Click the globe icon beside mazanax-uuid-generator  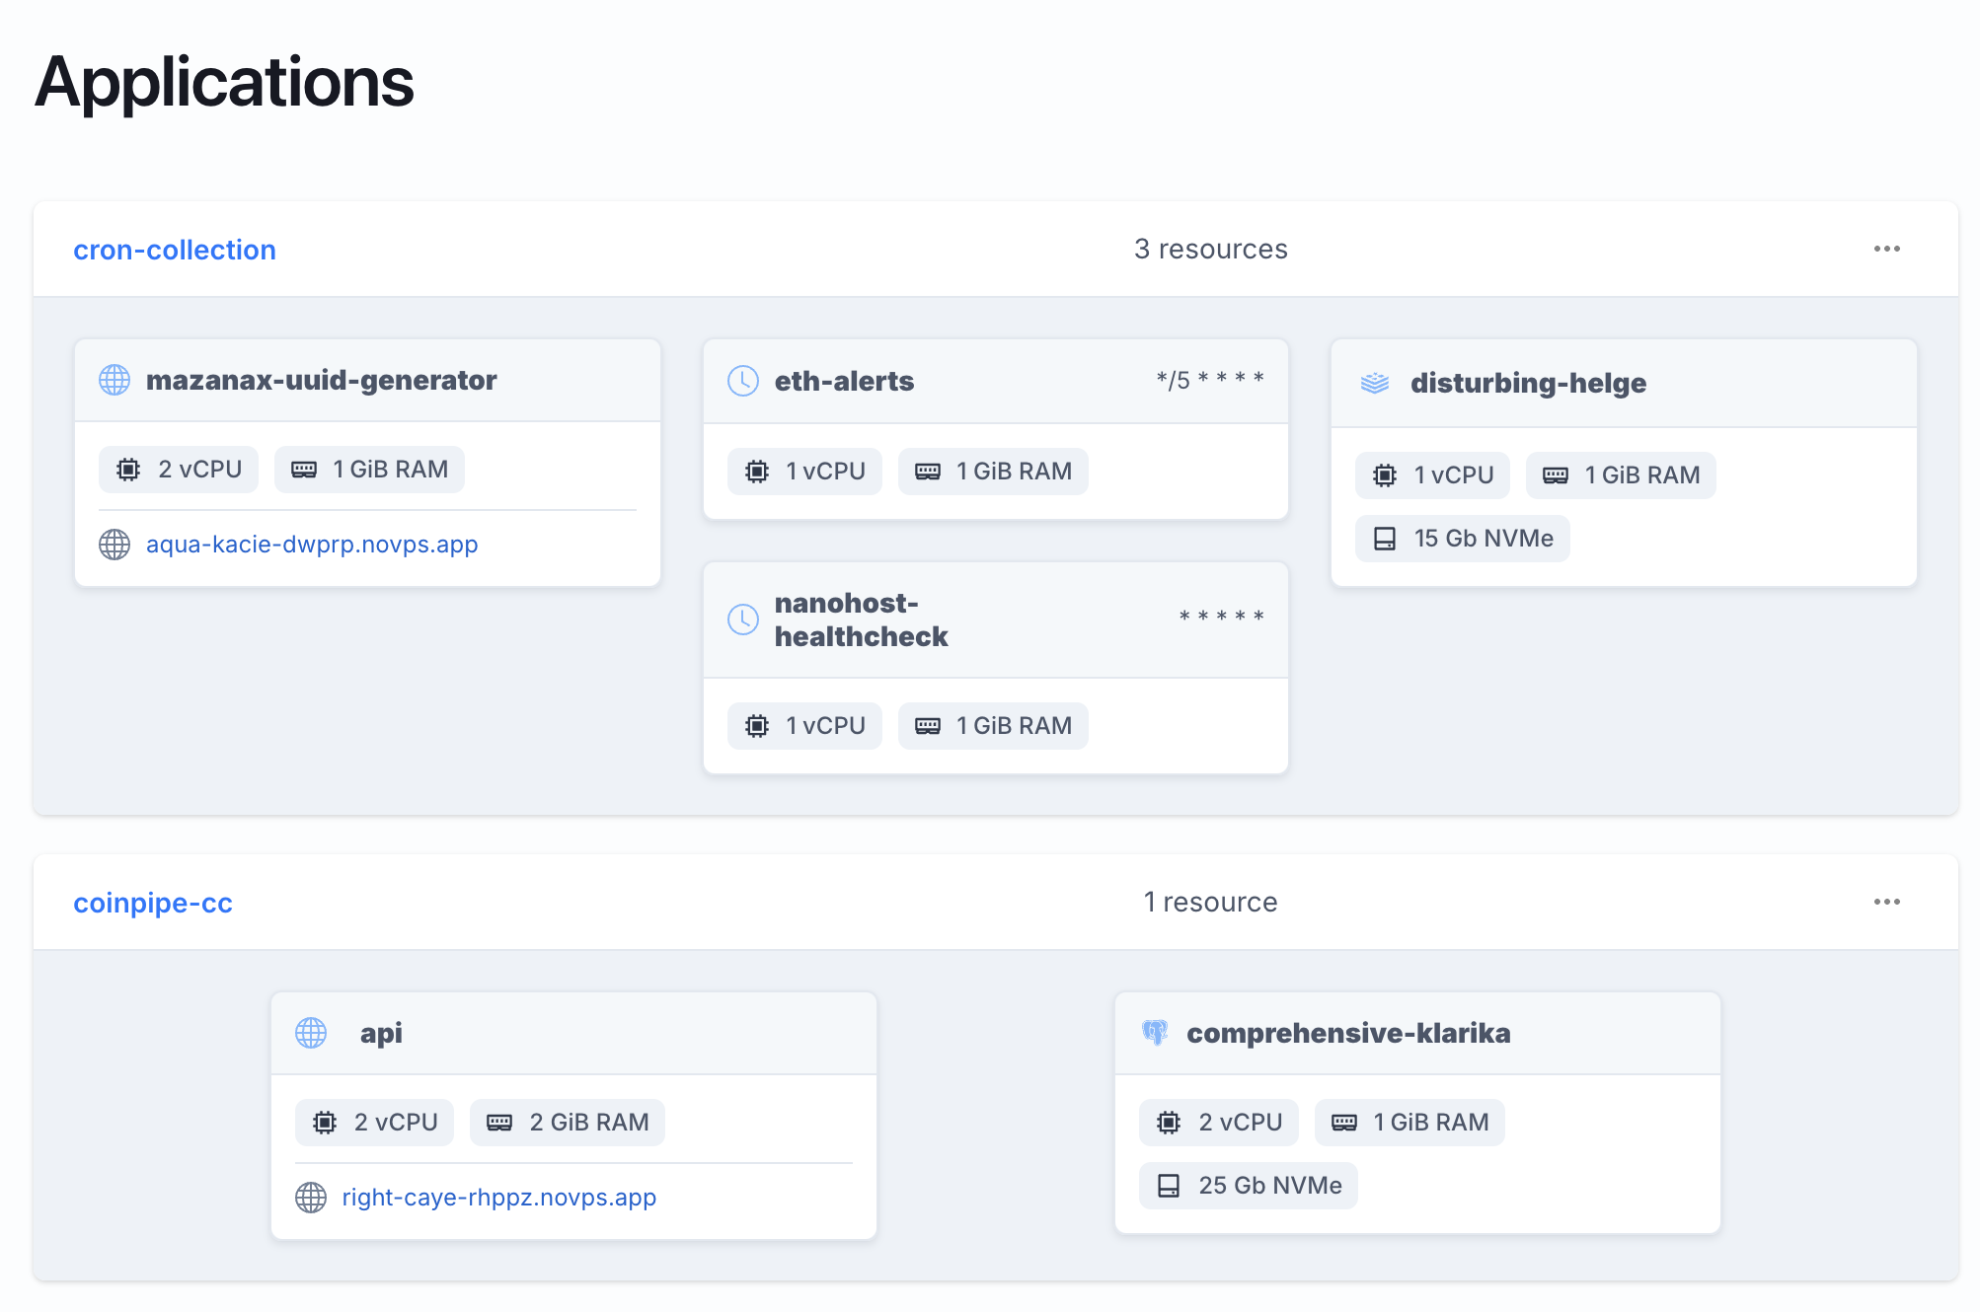click(x=114, y=379)
